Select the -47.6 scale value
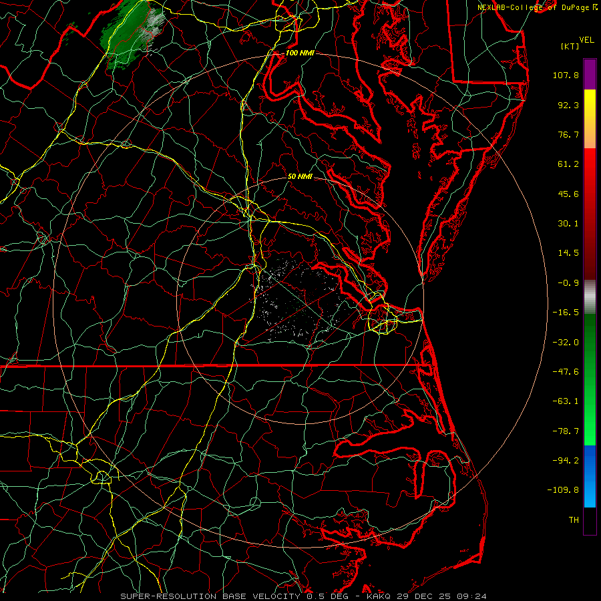Screen dimensions: 601x601 (566, 372)
